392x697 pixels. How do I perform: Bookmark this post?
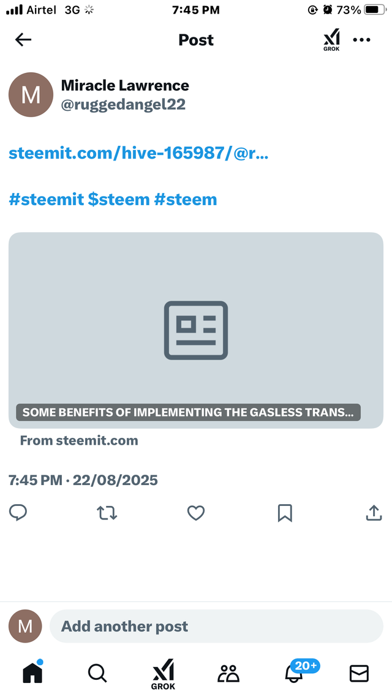tap(285, 513)
